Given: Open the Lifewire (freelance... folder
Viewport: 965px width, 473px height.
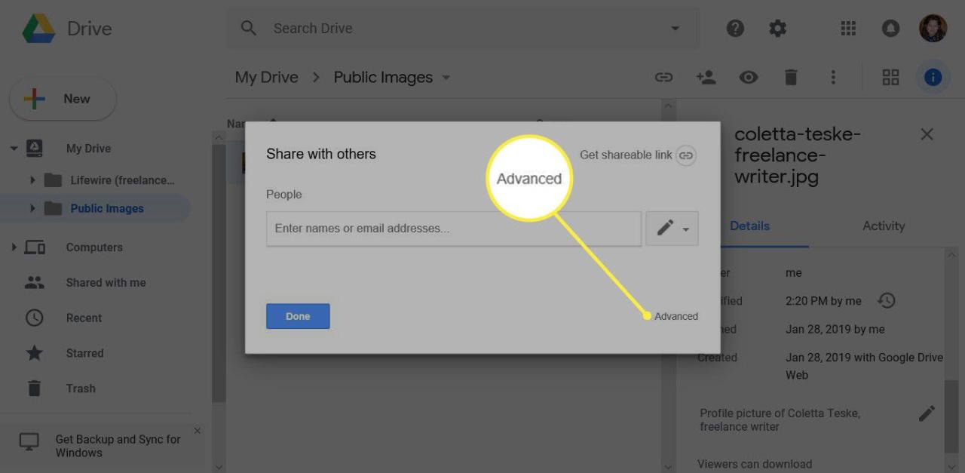Looking at the screenshot, I should point(122,180).
